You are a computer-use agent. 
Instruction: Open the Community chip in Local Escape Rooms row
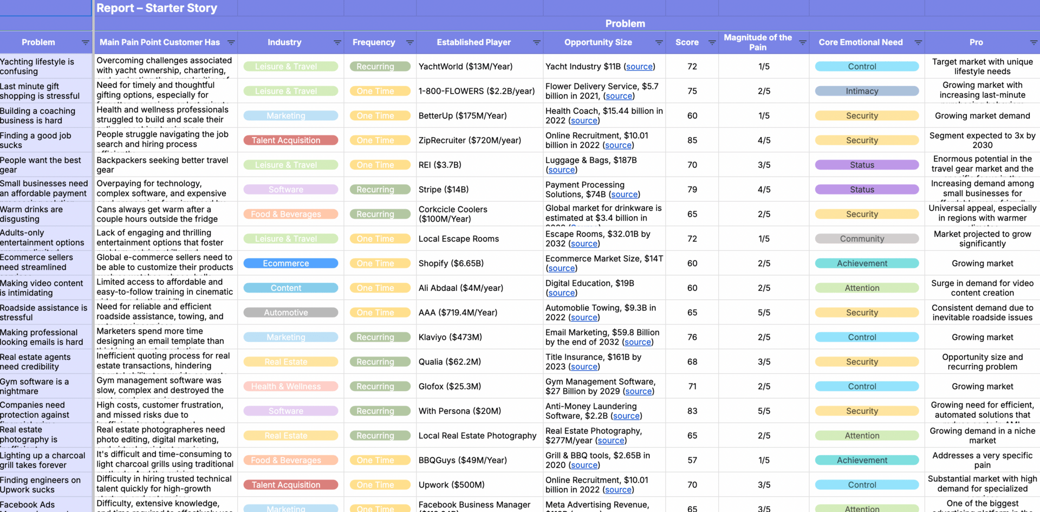pyautogui.click(x=867, y=239)
